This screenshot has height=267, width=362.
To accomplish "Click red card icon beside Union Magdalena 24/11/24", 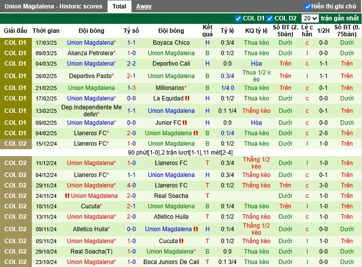I will (67, 196).
